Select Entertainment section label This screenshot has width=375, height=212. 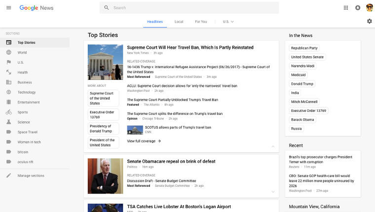[29, 102]
